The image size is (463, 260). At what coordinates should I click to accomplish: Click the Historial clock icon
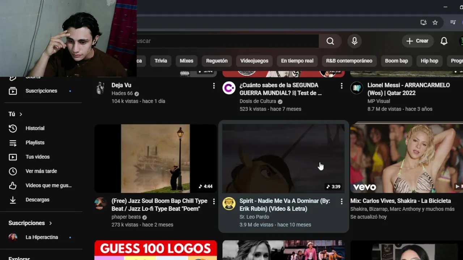13,128
